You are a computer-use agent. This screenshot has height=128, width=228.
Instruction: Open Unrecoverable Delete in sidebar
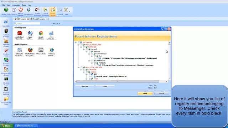coord(6,101)
